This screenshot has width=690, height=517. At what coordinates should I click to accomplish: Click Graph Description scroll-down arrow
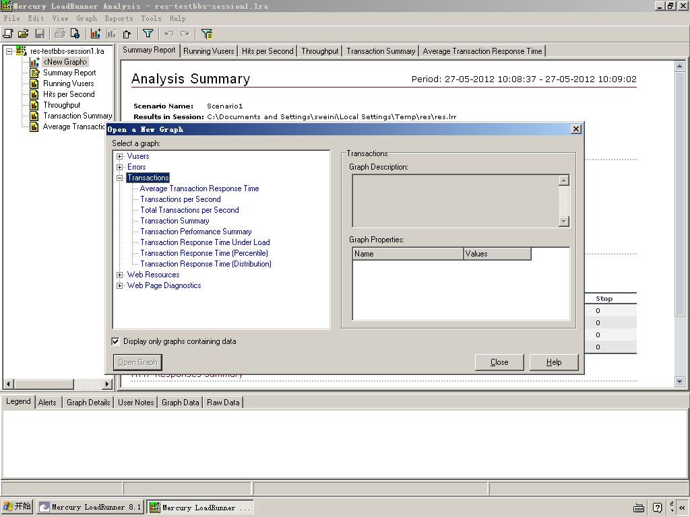(x=564, y=221)
